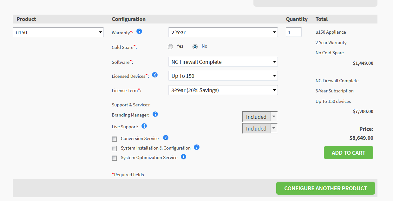393x201 pixels.
Task: Select No for Cold Spare
Action: pyautogui.click(x=195, y=47)
